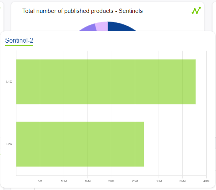Open the green trend chart icon

pos(196,11)
